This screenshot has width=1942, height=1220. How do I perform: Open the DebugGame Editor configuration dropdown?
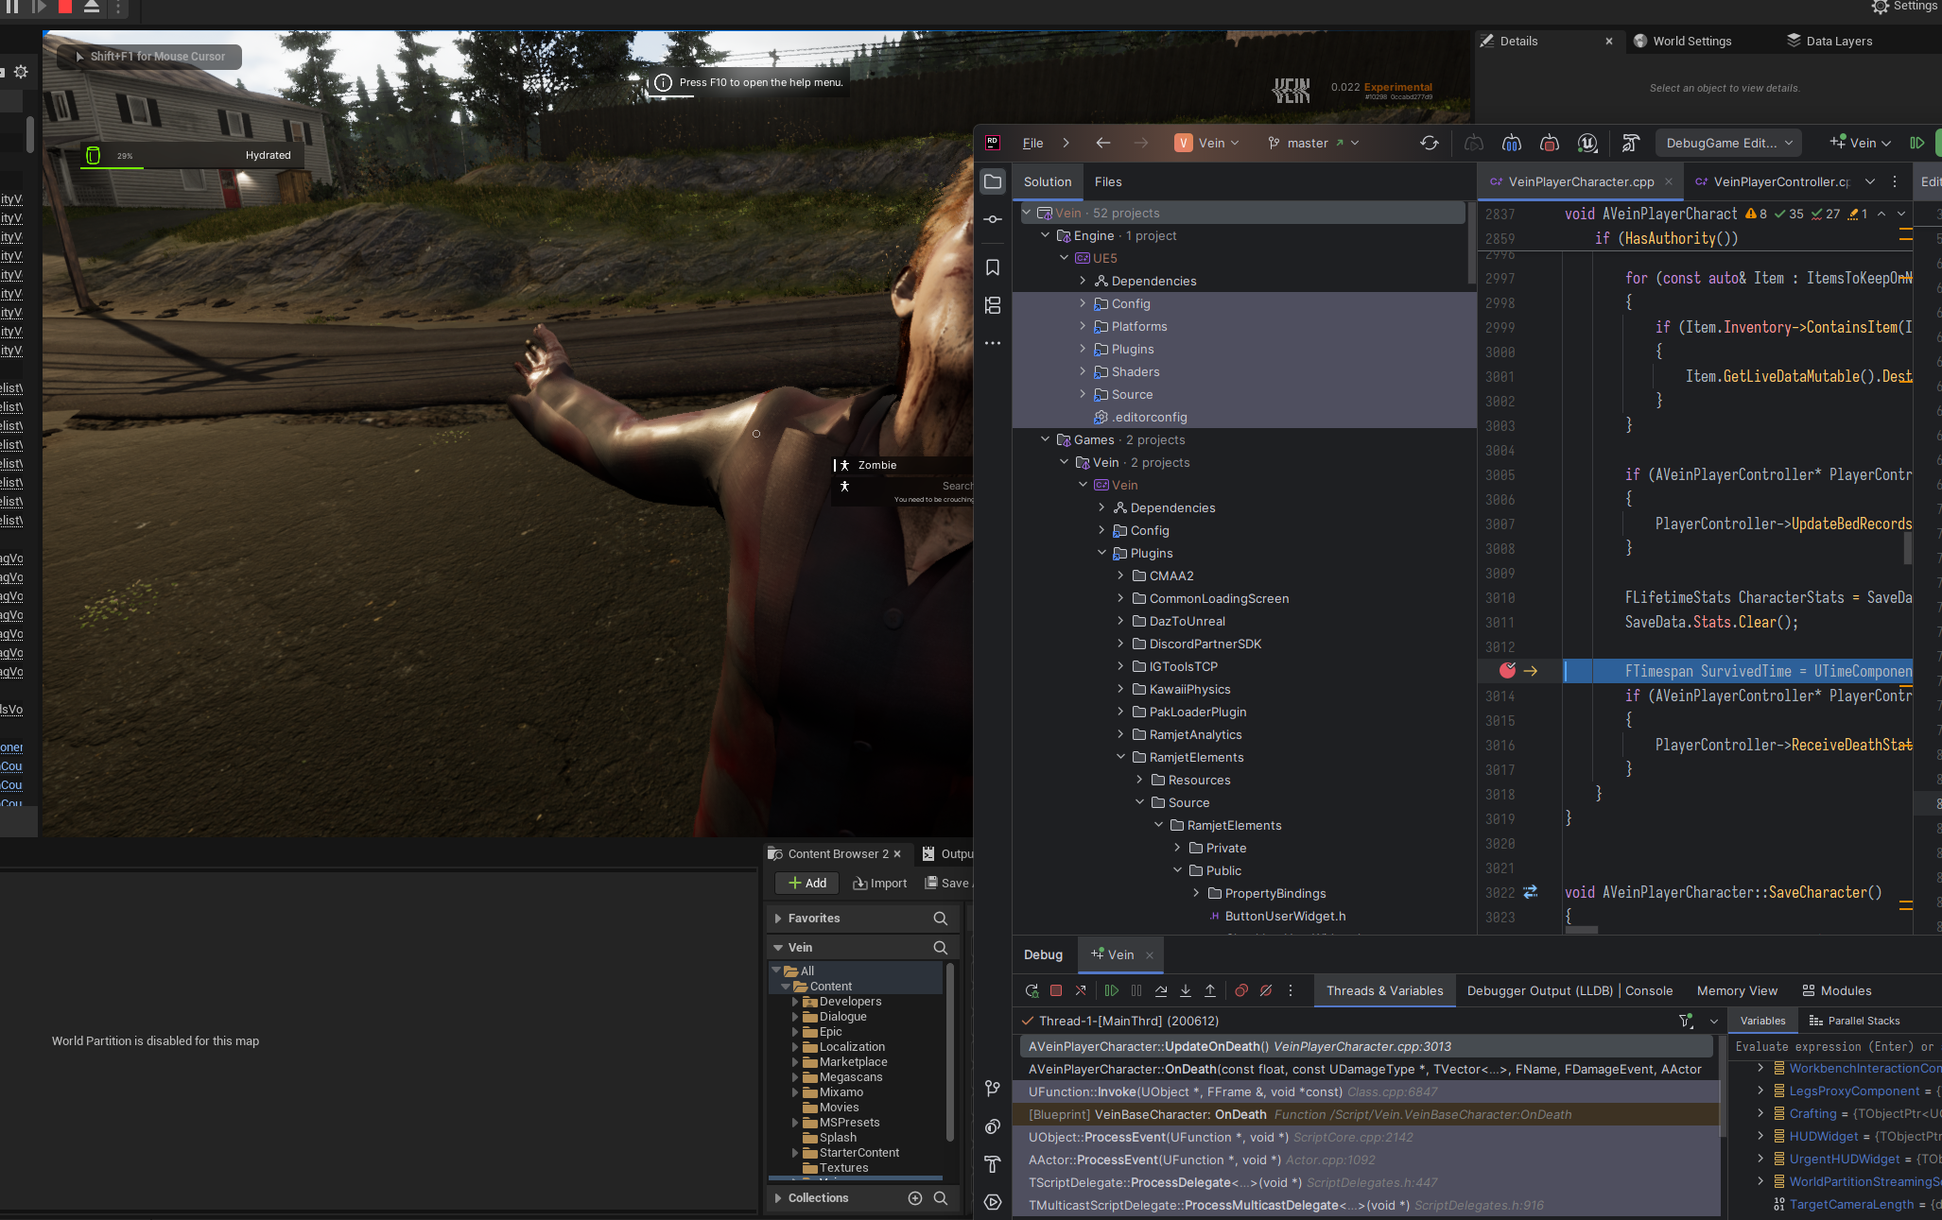pos(1728,143)
